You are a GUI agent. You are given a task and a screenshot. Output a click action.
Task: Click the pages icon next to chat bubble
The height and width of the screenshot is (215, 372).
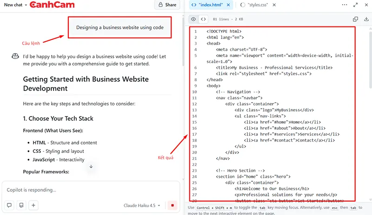pyautogui.click(x=21, y=205)
